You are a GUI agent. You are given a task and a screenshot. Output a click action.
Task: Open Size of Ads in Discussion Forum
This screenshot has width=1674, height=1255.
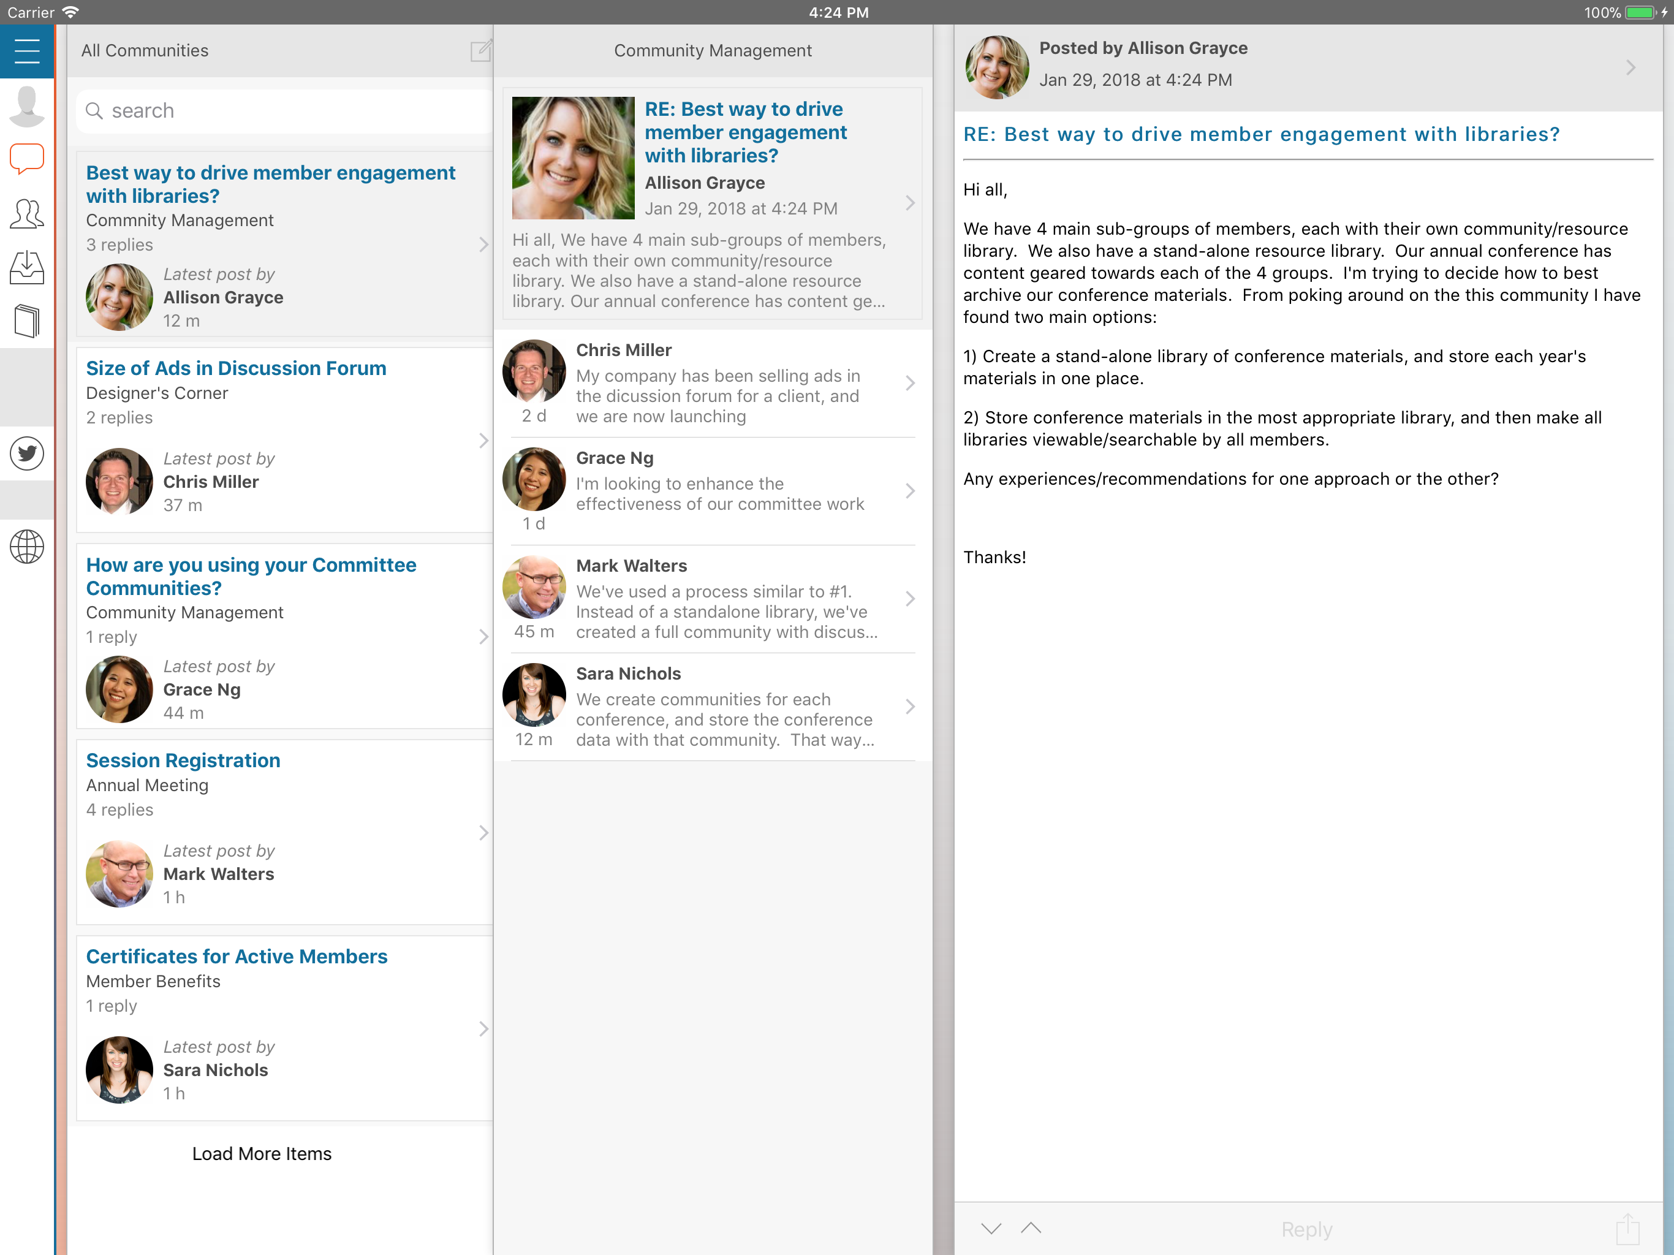pos(236,368)
